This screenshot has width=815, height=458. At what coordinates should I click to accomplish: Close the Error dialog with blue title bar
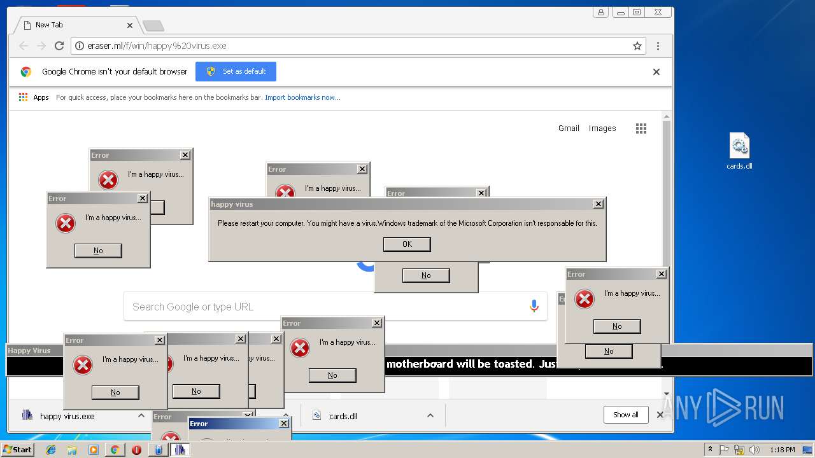[x=284, y=424]
